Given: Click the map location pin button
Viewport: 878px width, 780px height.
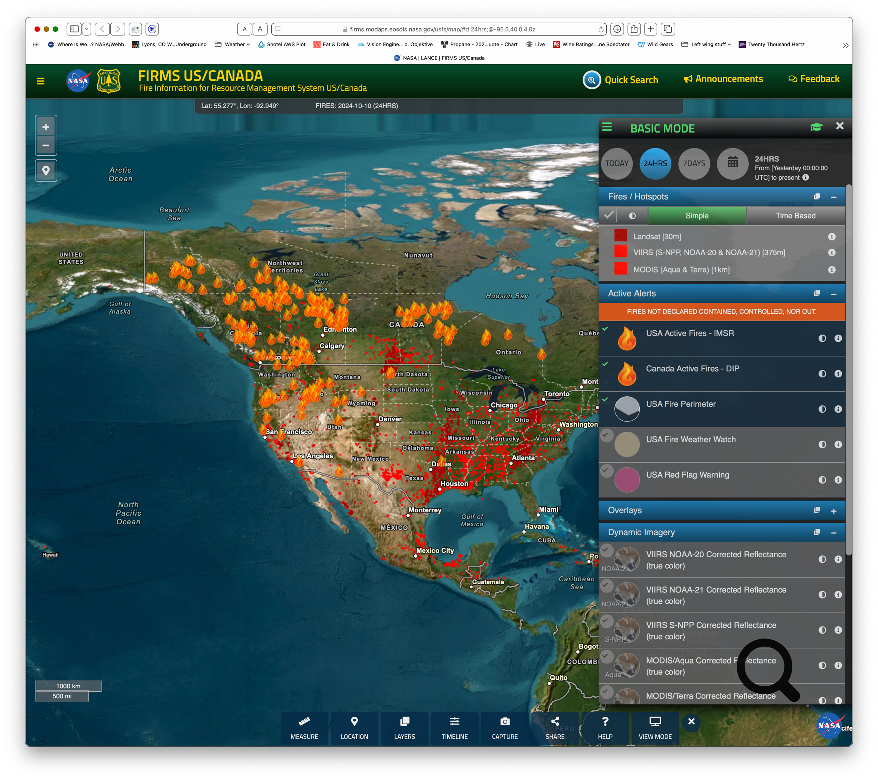Looking at the screenshot, I should pyautogui.click(x=46, y=171).
